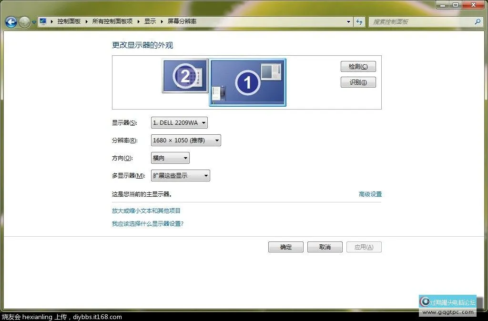This screenshot has height=321, width=488.
Task: Click the back navigation arrow
Action: point(10,21)
